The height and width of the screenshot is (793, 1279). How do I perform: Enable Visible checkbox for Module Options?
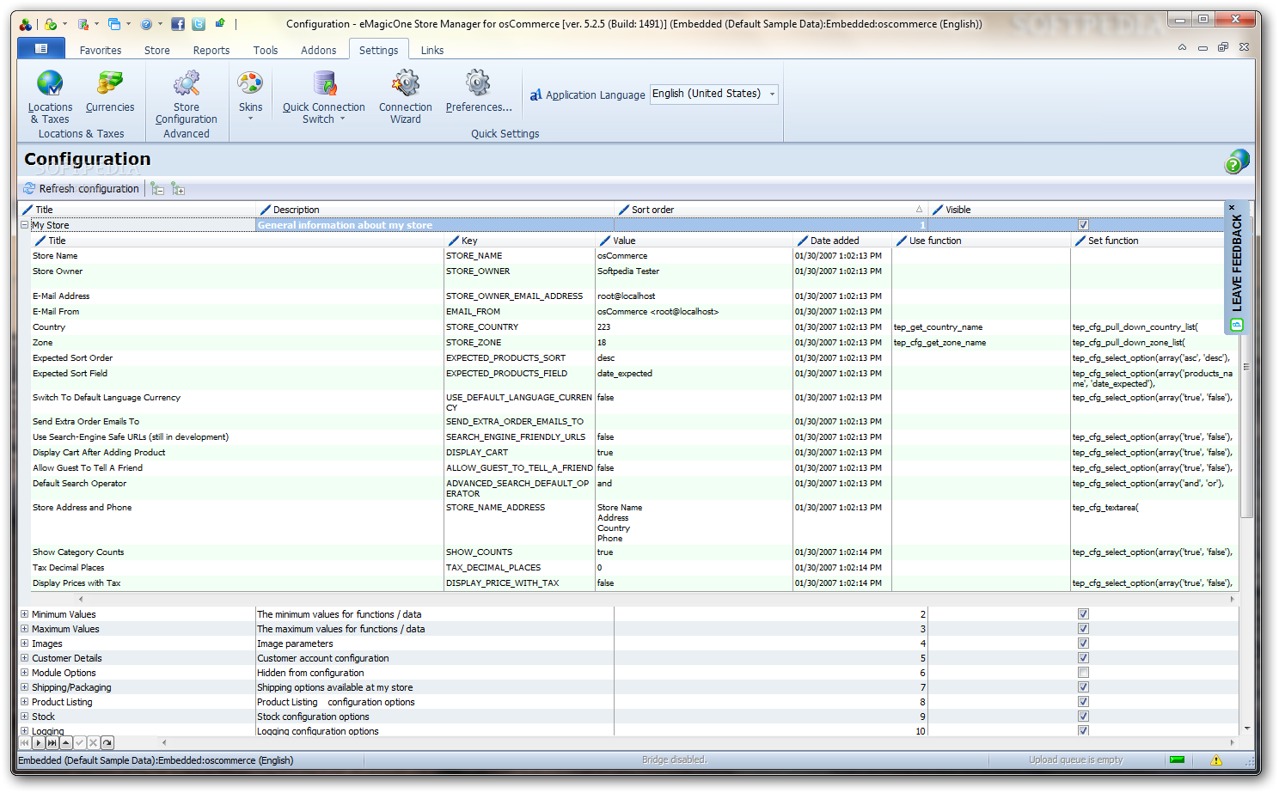click(x=1083, y=673)
